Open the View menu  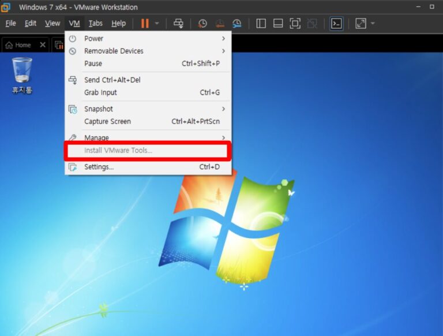(x=52, y=24)
